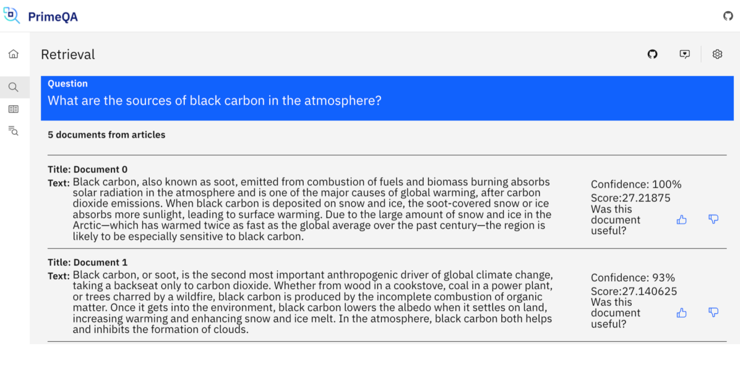Open the PrimeQA home title link
Screen dimensions: 740x367
coord(53,17)
